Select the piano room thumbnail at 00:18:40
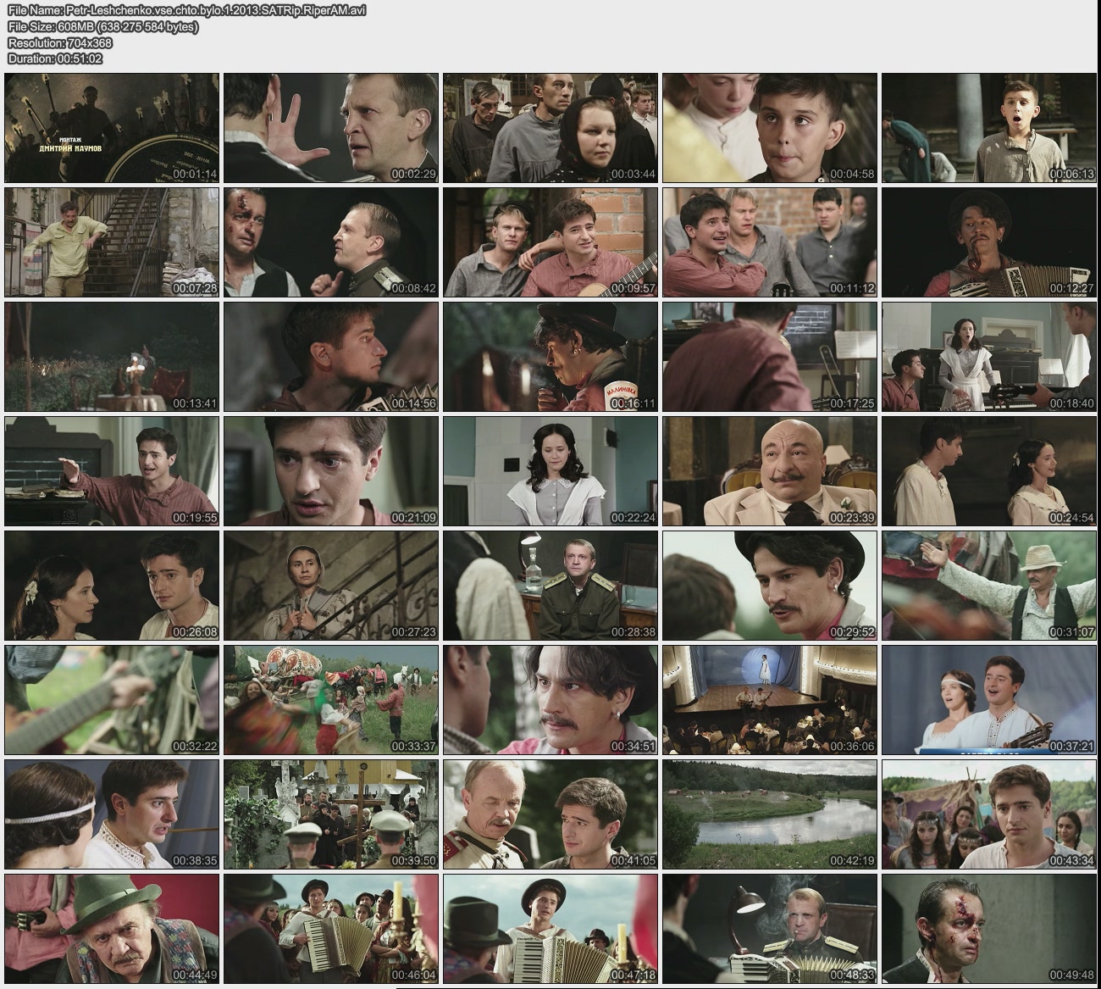1101x989 pixels. (x=989, y=357)
